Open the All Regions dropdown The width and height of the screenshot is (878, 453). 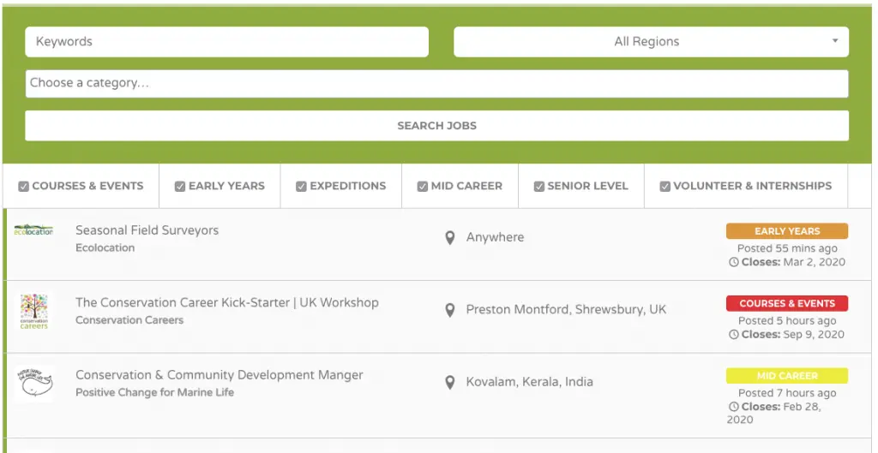[652, 42]
